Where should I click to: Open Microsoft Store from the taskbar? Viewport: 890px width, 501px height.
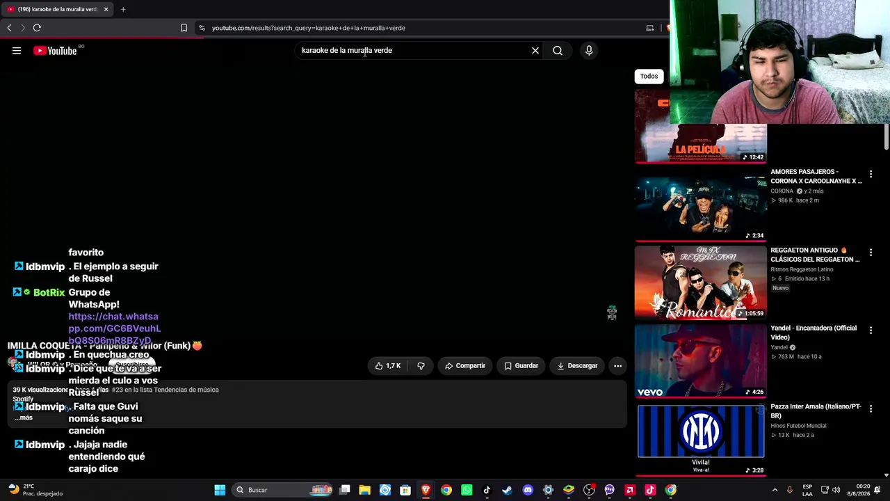pos(405,490)
